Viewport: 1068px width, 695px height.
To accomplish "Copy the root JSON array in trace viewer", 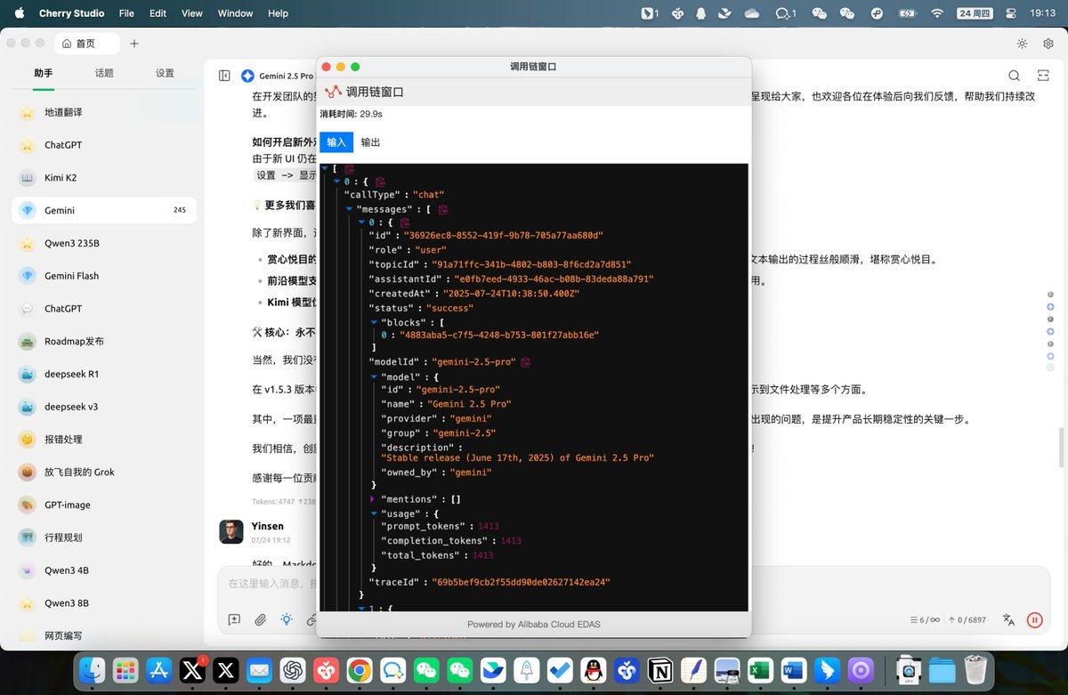I will coord(350,168).
